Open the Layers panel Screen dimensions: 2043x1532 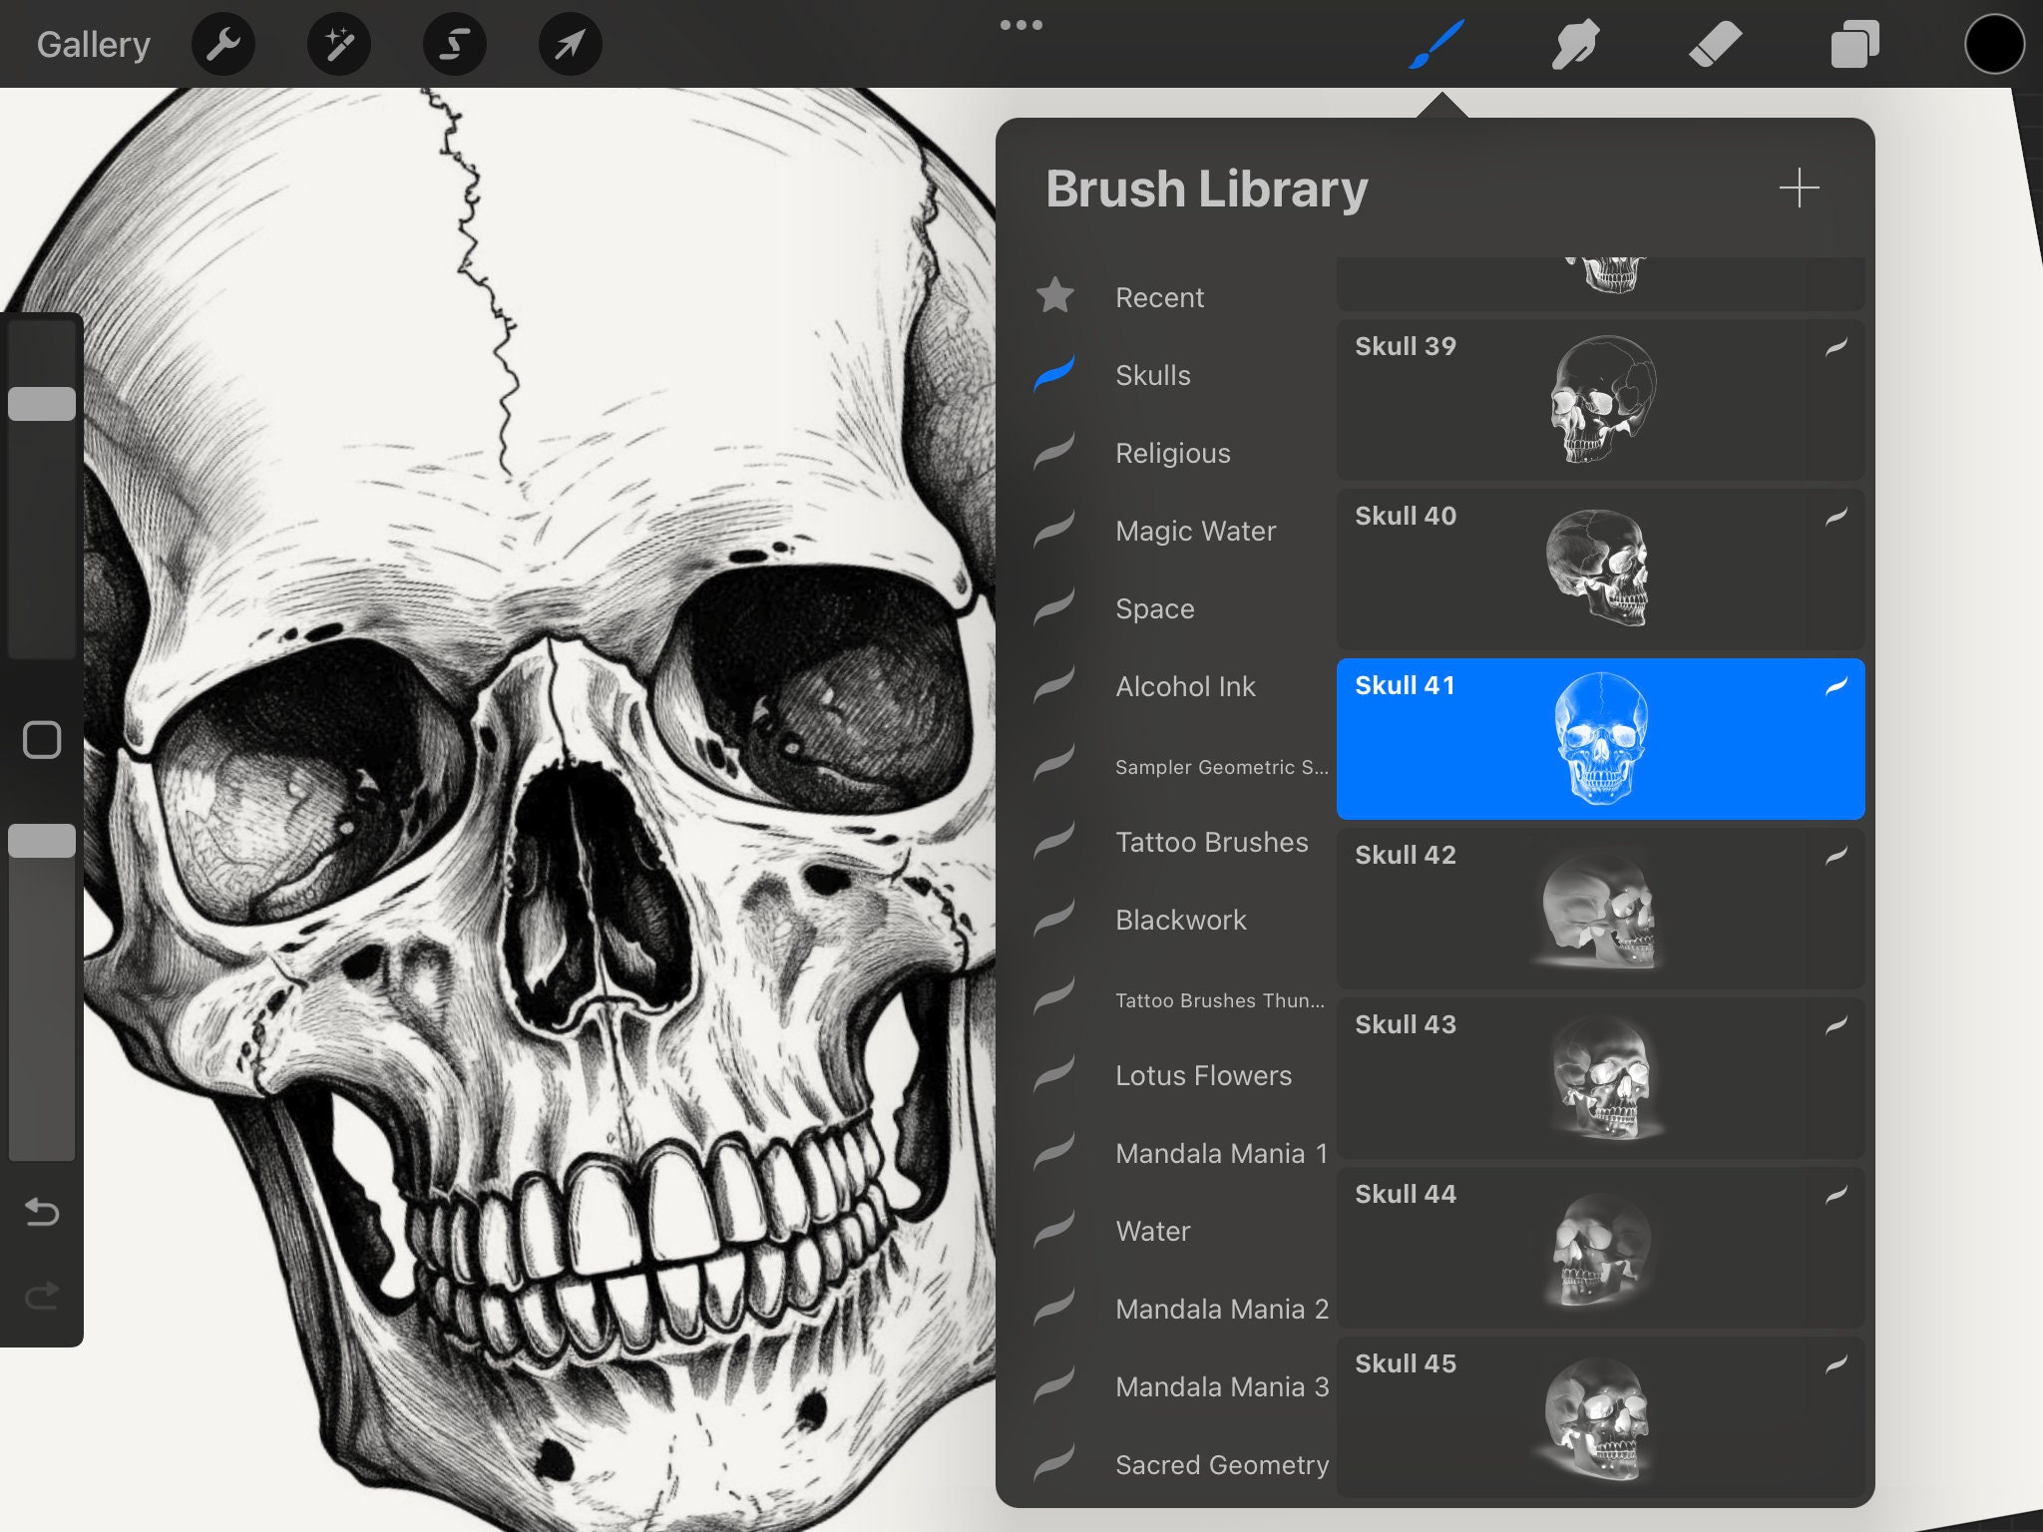pos(1855,44)
